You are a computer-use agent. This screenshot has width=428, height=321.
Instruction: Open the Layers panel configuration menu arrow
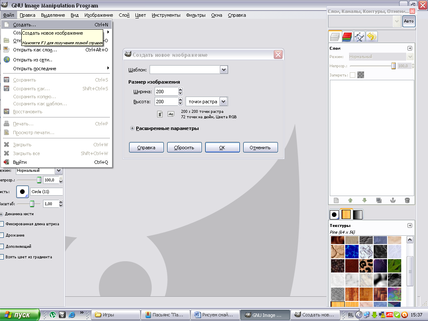coord(410,48)
